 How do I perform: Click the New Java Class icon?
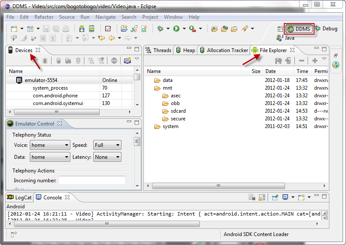point(144,29)
